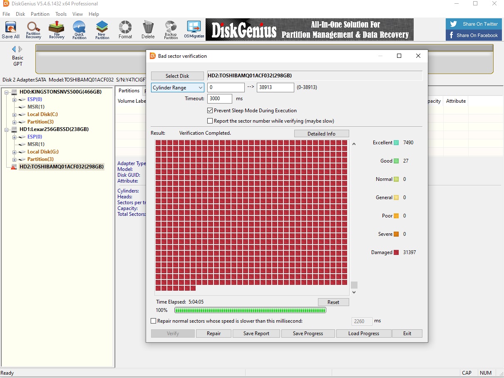Select the Format toolbar icon

pyautogui.click(x=125, y=30)
